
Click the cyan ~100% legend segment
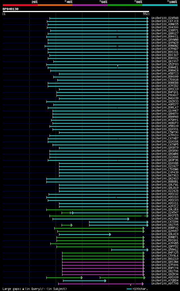160,5
